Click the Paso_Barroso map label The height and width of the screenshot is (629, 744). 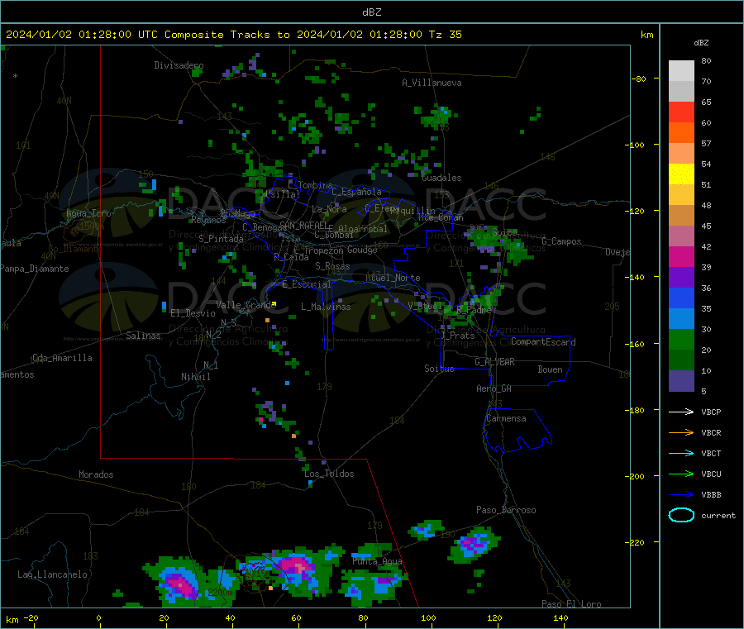[x=506, y=510]
